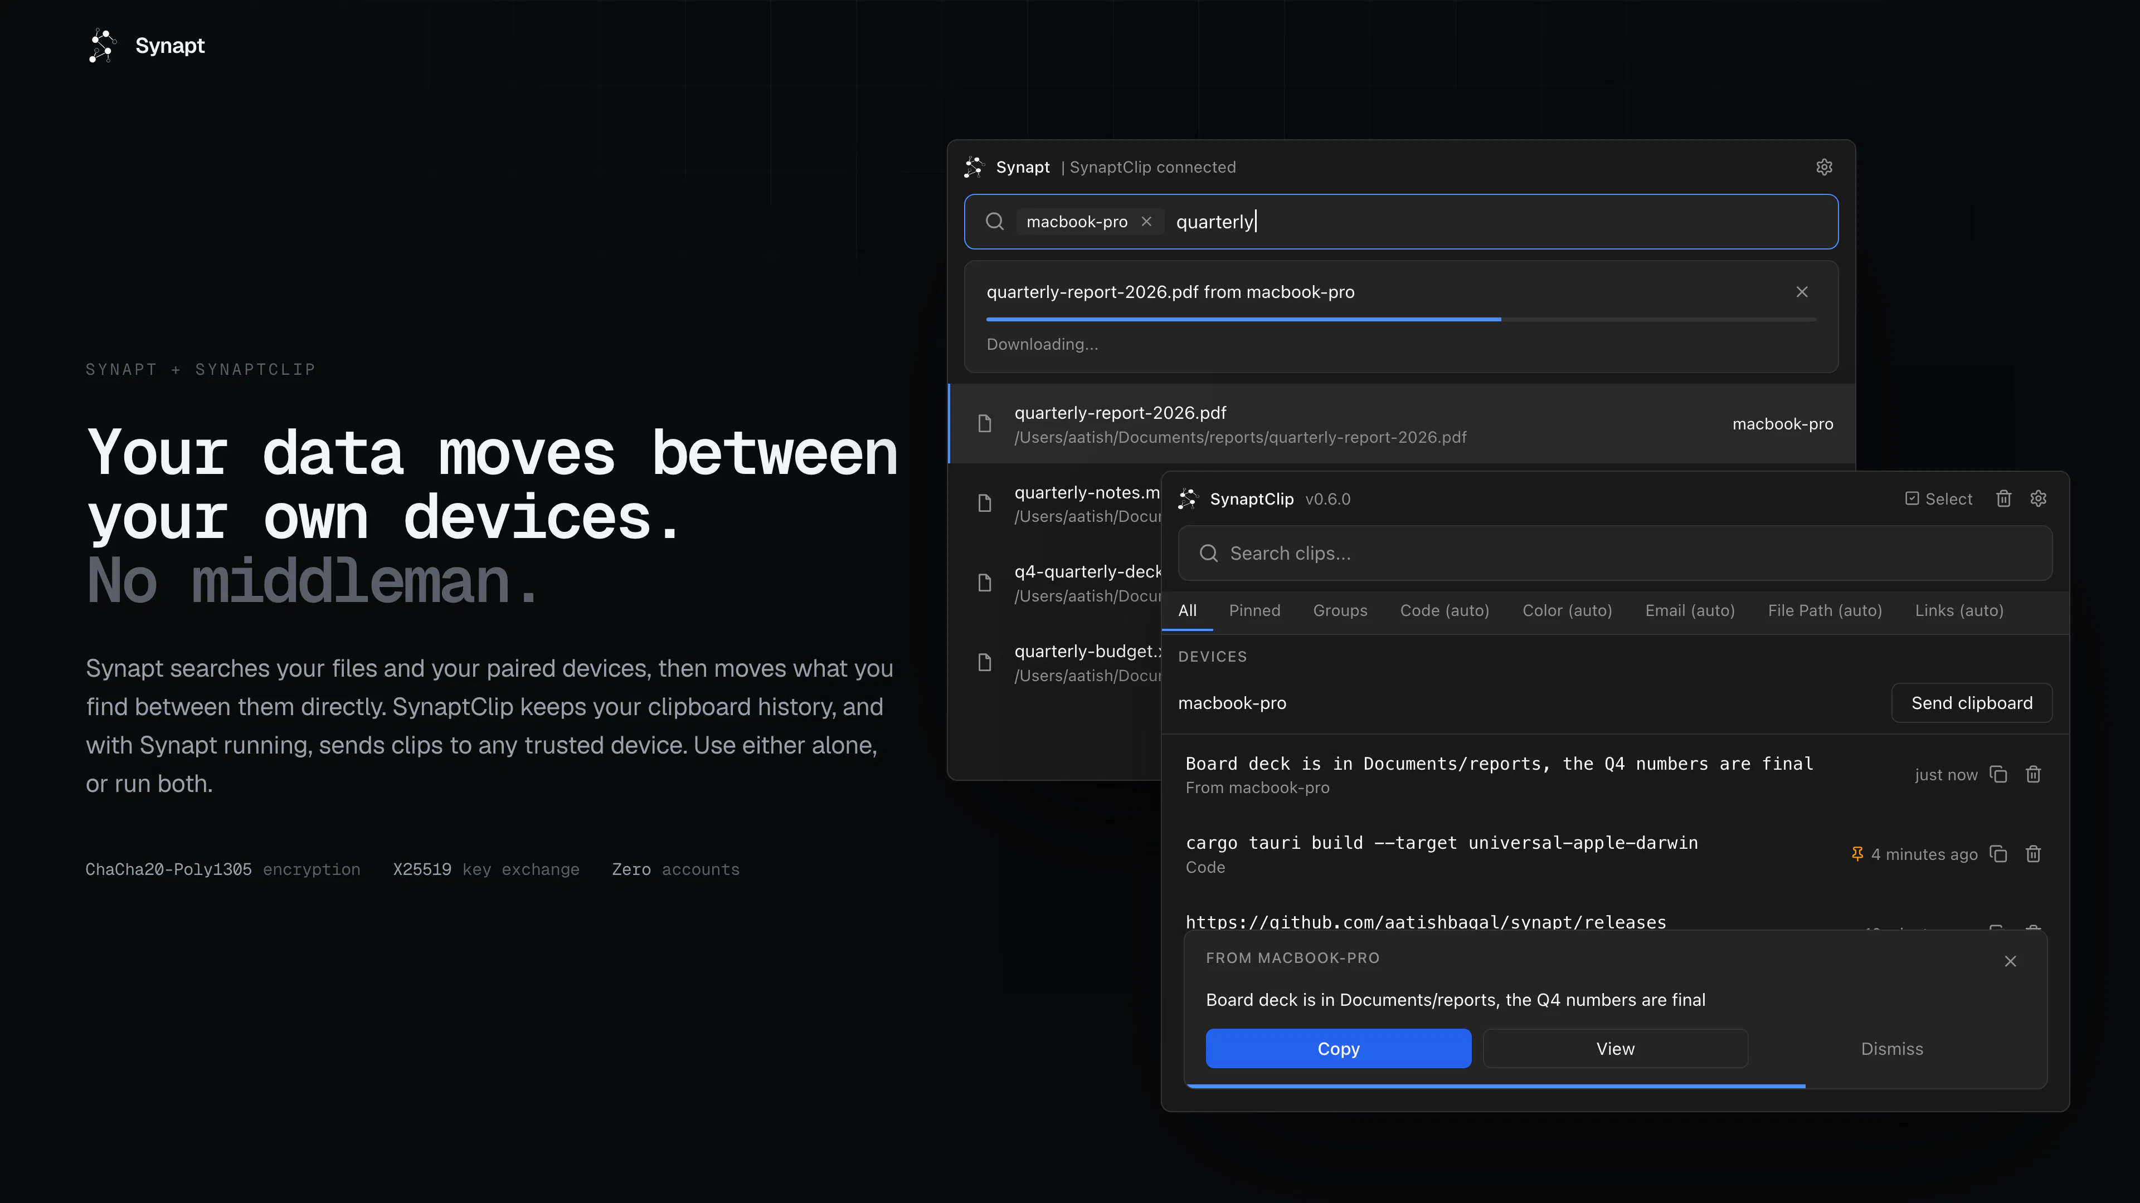
Task: Click file icon beside quarterly-report-2026.pdf
Action: pyautogui.click(x=984, y=423)
